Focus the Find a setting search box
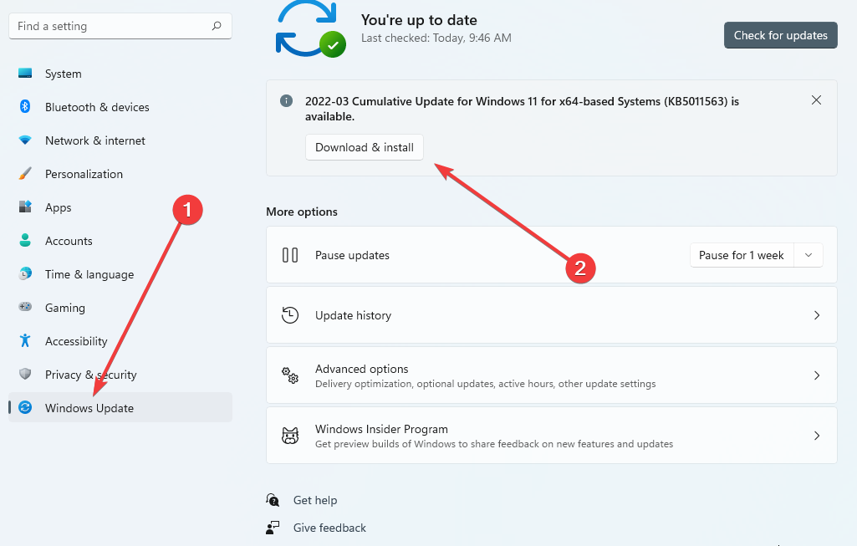 pyautogui.click(x=120, y=26)
